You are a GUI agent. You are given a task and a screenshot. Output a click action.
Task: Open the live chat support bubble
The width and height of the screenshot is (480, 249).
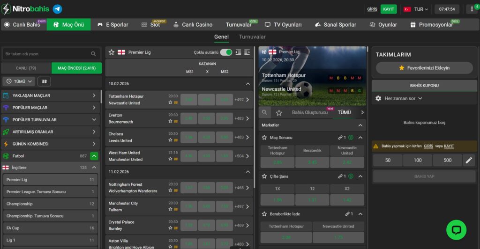coord(456,229)
